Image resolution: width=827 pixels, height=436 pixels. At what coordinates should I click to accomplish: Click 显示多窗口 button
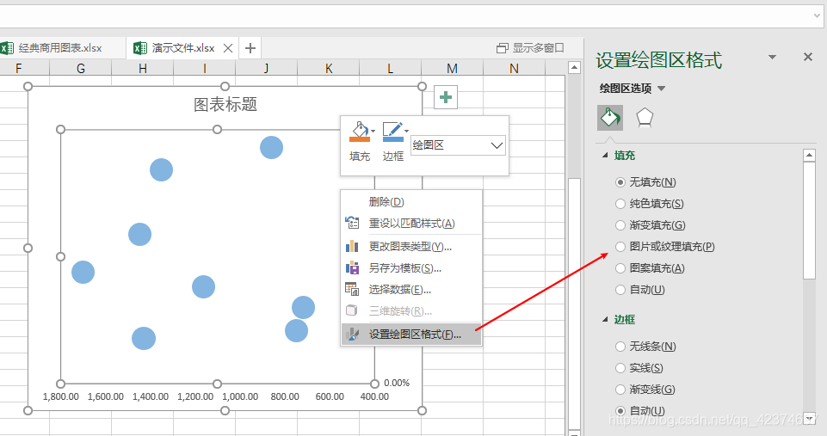click(x=531, y=48)
